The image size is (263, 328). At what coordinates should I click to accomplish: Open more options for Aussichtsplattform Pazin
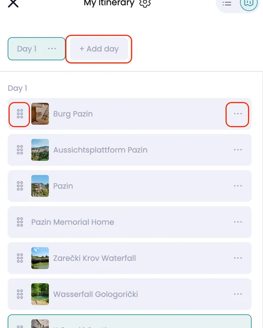(238, 150)
